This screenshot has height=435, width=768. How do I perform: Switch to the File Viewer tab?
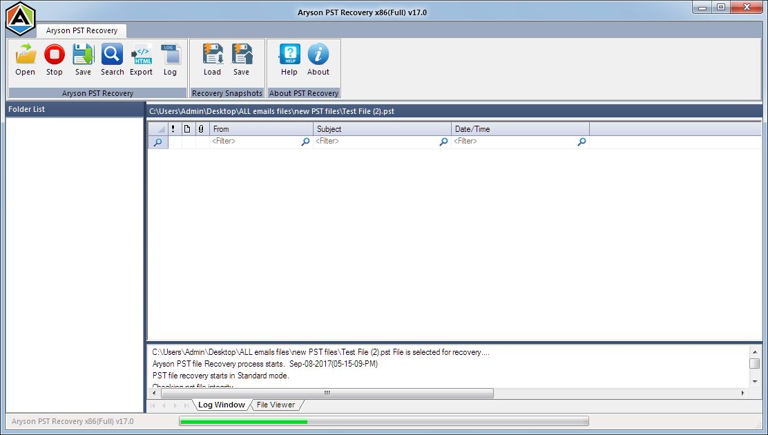coord(276,405)
